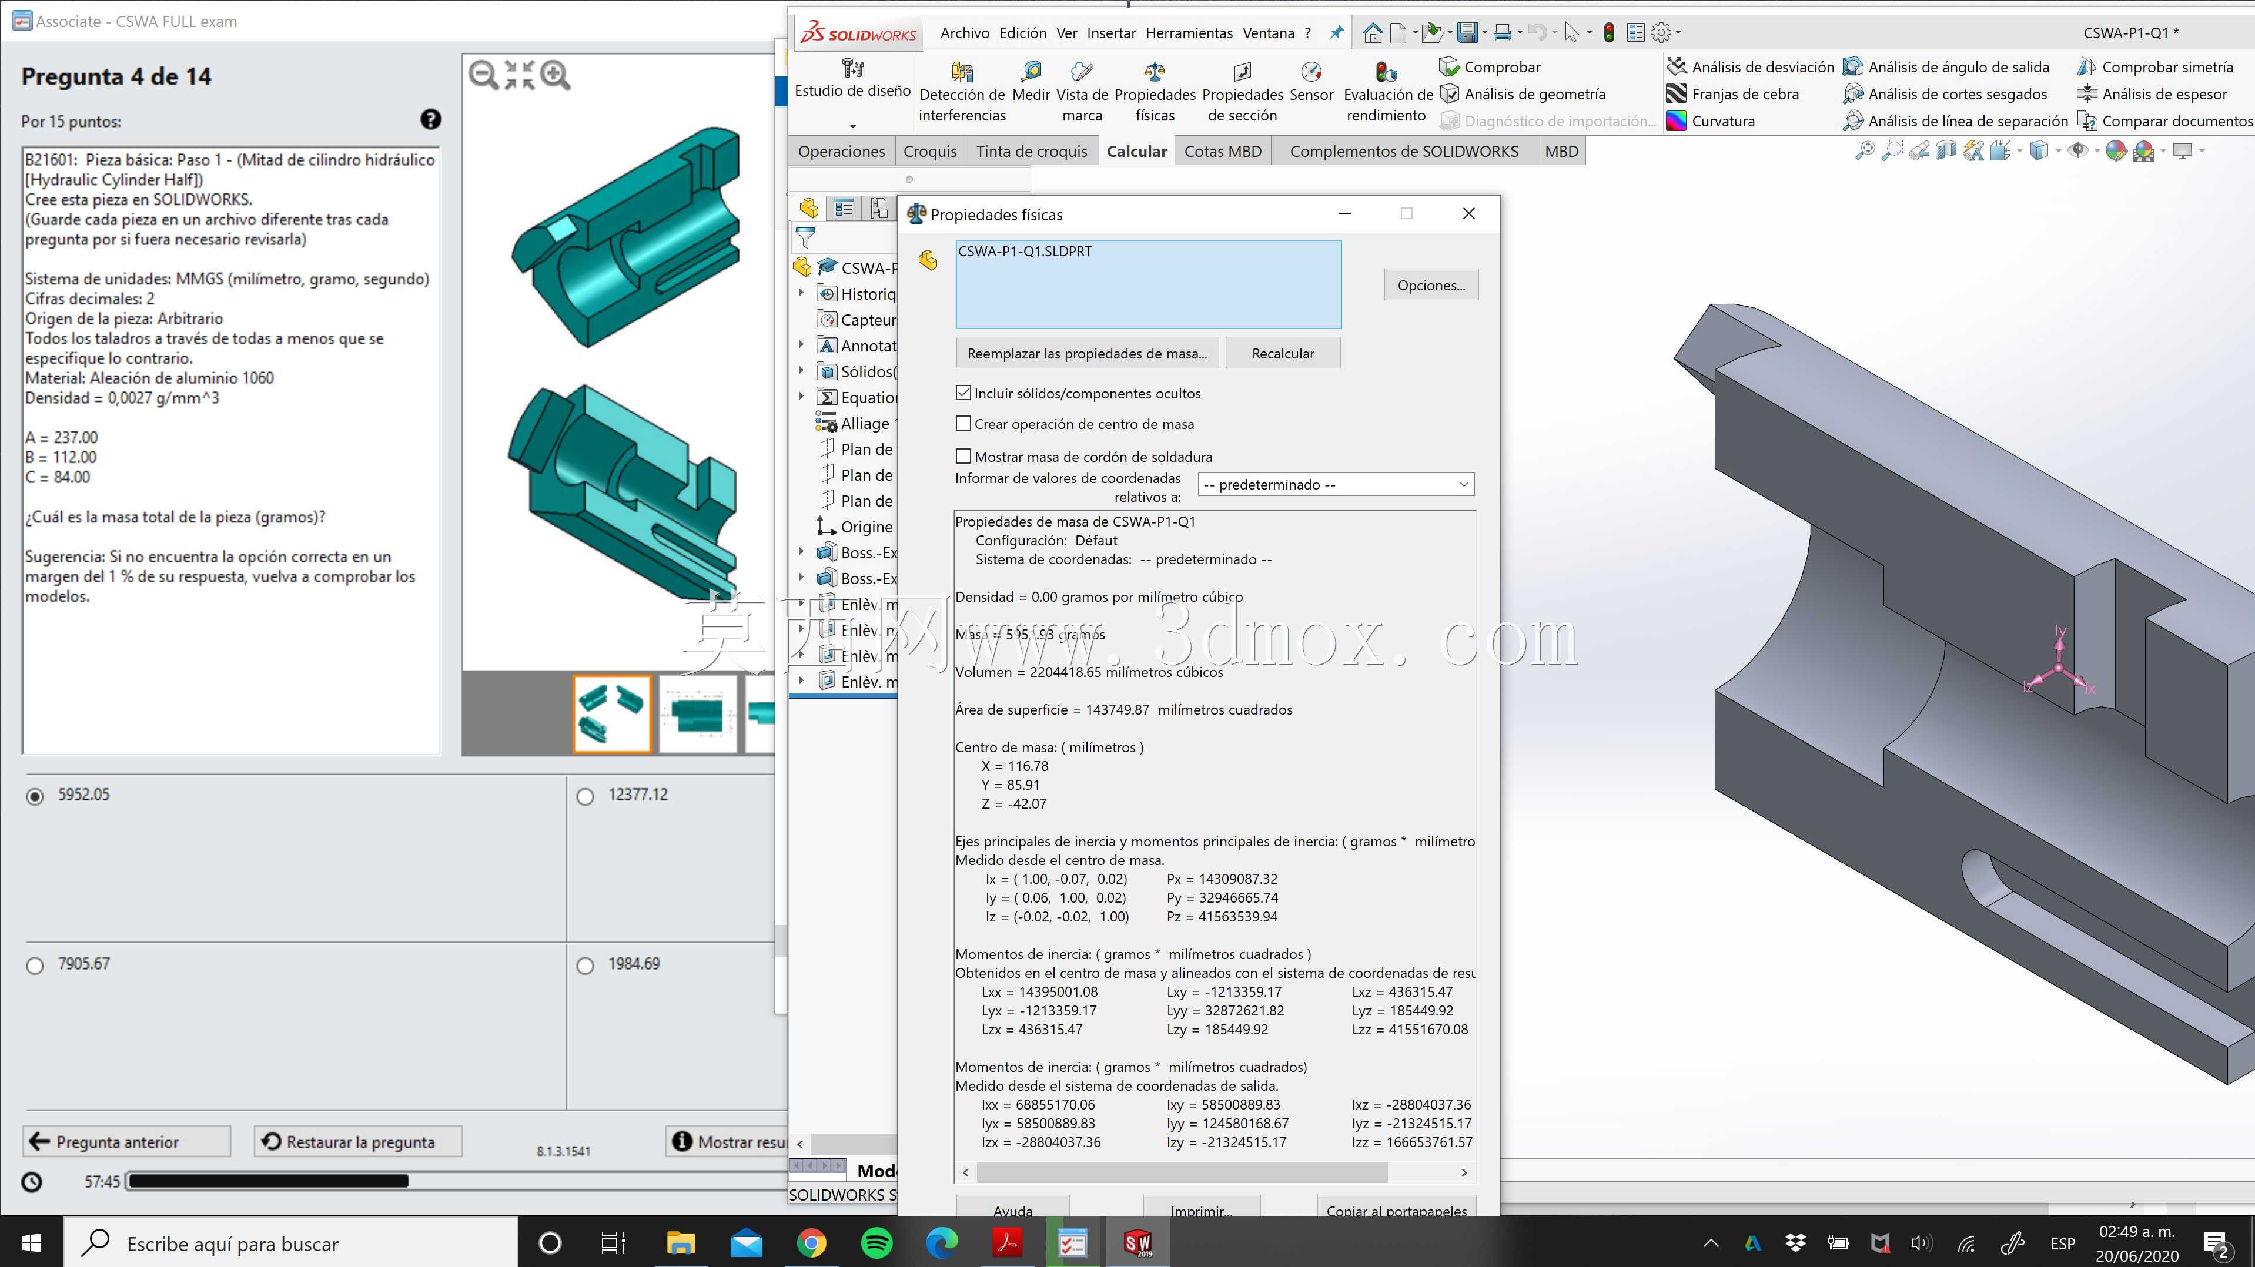Open Análisis de desviación
This screenshot has width=2255, height=1267.
click(x=1750, y=66)
